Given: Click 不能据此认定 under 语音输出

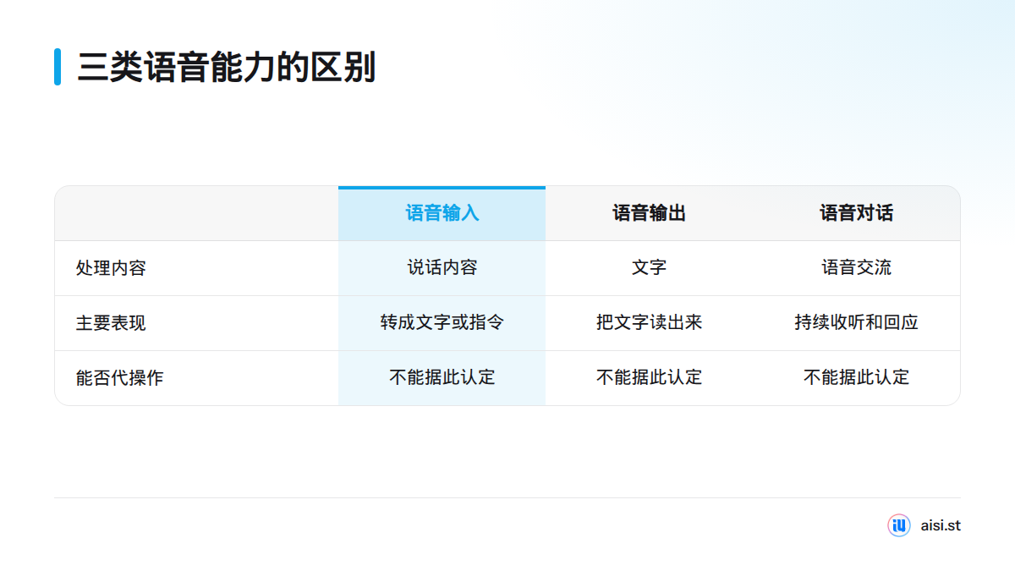Looking at the screenshot, I should click(x=650, y=378).
